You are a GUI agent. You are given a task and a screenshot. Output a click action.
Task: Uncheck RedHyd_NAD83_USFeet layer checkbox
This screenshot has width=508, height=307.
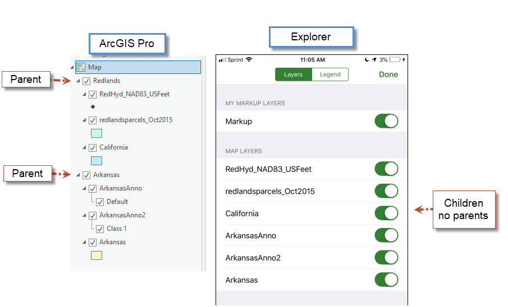93,95
